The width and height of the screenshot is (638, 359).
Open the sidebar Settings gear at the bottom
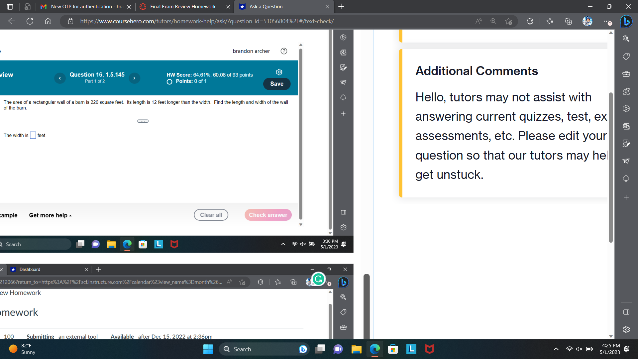(x=626, y=329)
